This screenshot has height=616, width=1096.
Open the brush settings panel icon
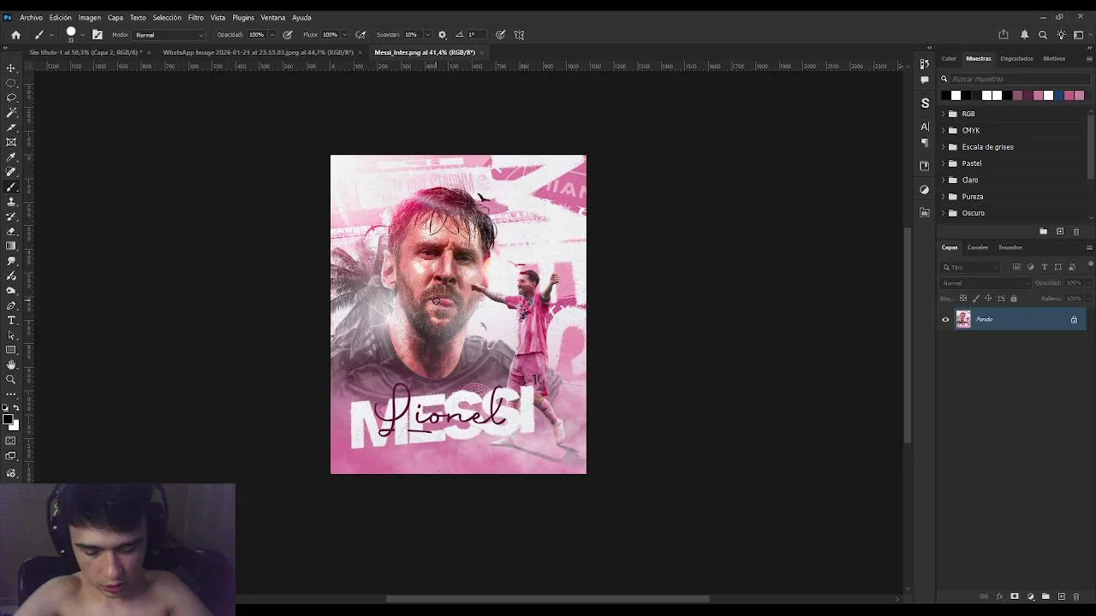pos(97,35)
